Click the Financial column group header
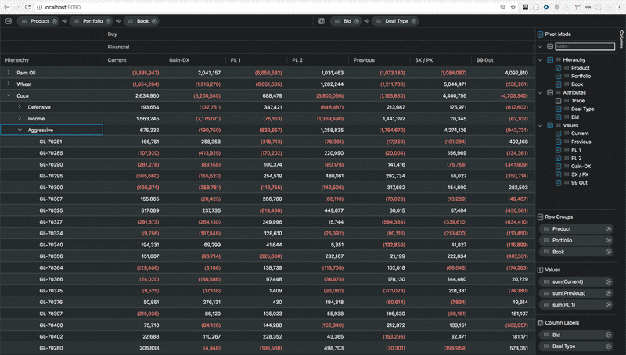Screen dimensions: 626x355 pyautogui.click(x=118, y=47)
